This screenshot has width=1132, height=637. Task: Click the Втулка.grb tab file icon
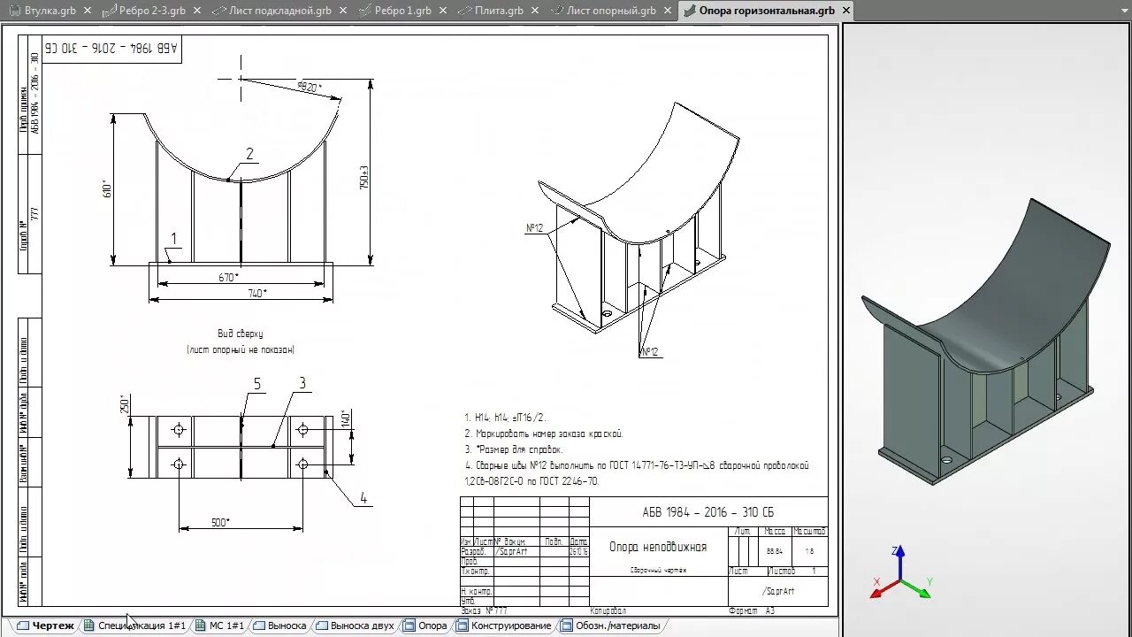[x=14, y=11]
